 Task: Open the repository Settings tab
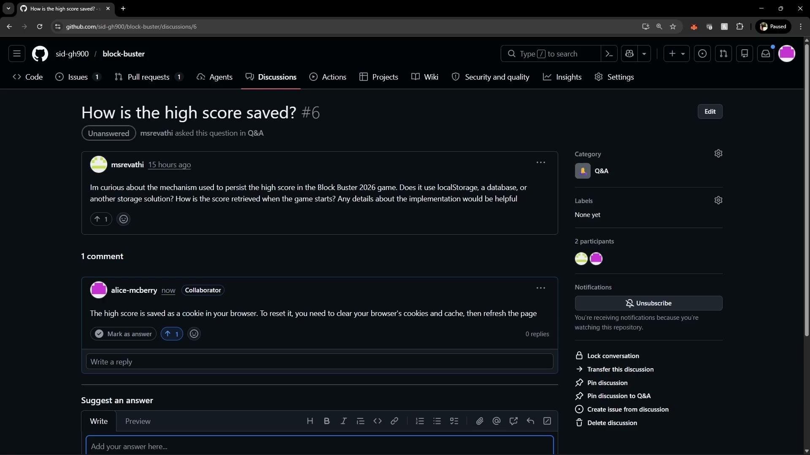(x=614, y=77)
